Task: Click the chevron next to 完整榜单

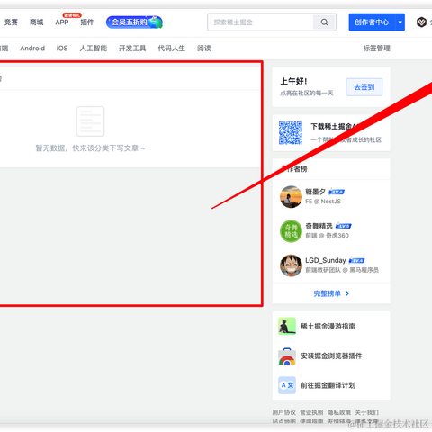Action: (347, 293)
